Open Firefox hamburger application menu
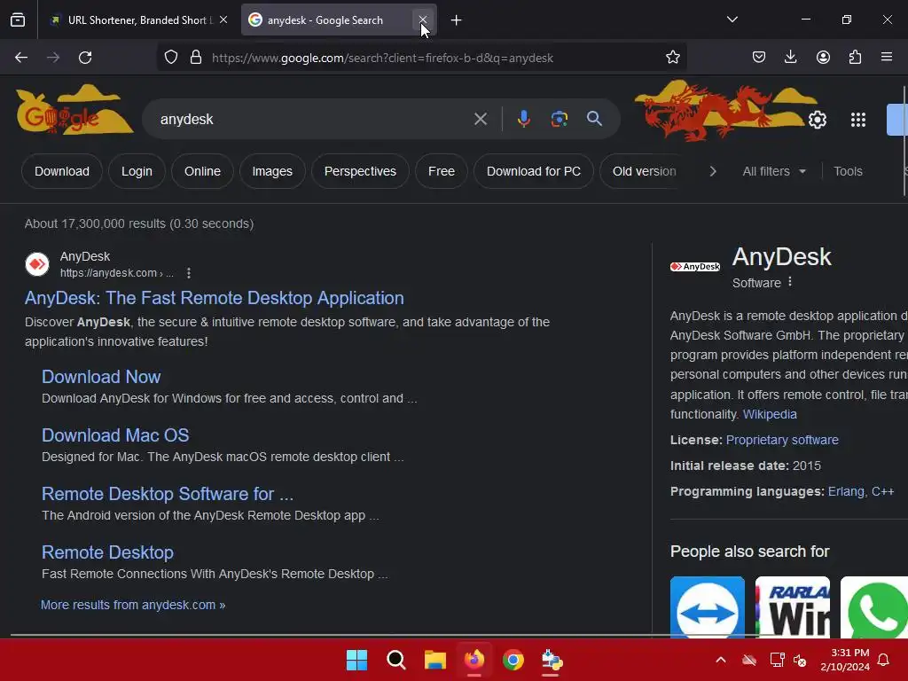 pyautogui.click(x=887, y=57)
